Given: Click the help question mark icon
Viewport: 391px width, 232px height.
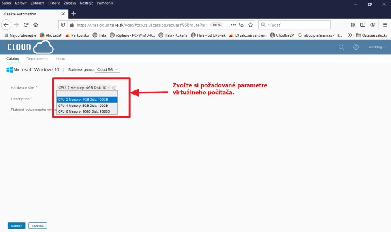Looking at the screenshot, I should coord(356,47).
